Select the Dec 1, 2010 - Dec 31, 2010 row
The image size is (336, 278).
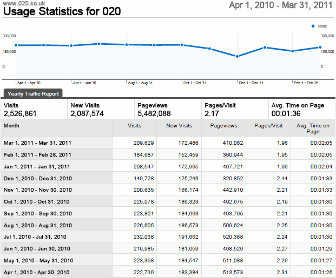pos(168,178)
